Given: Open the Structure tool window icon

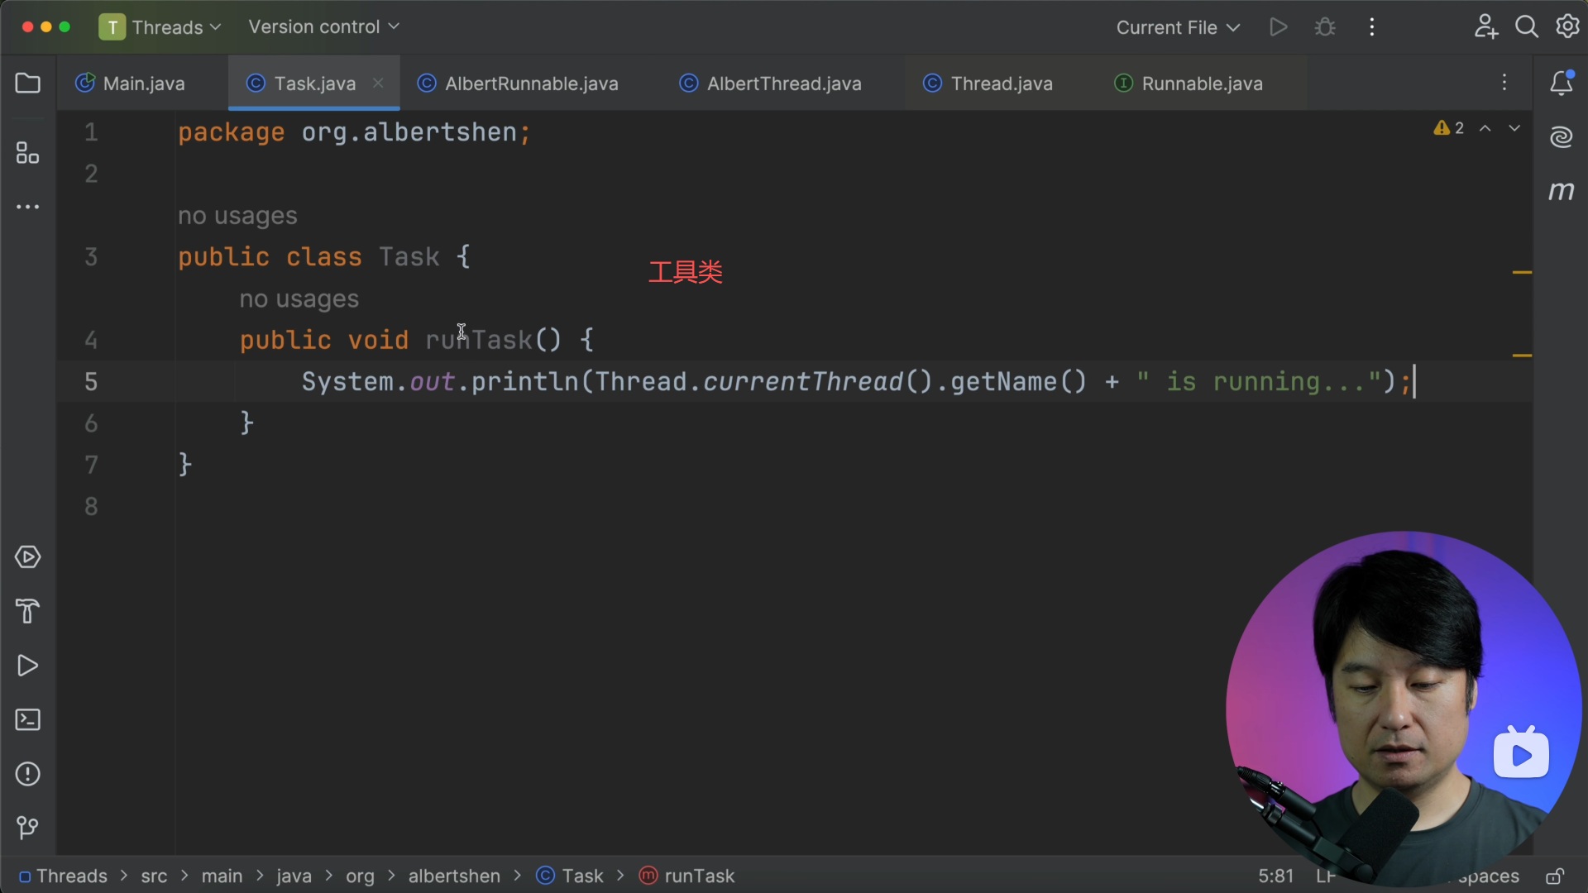Looking at the screenshot, I should click(x=27, y=153).
